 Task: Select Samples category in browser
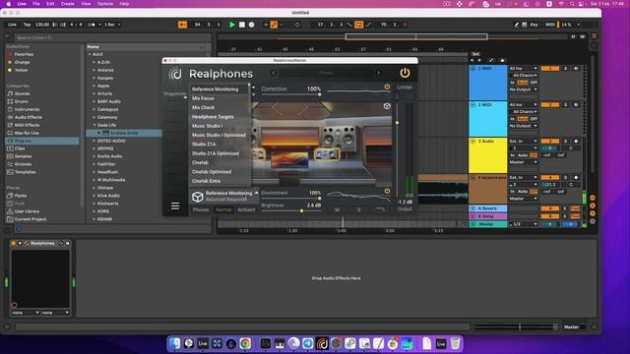tap(24, 156)
